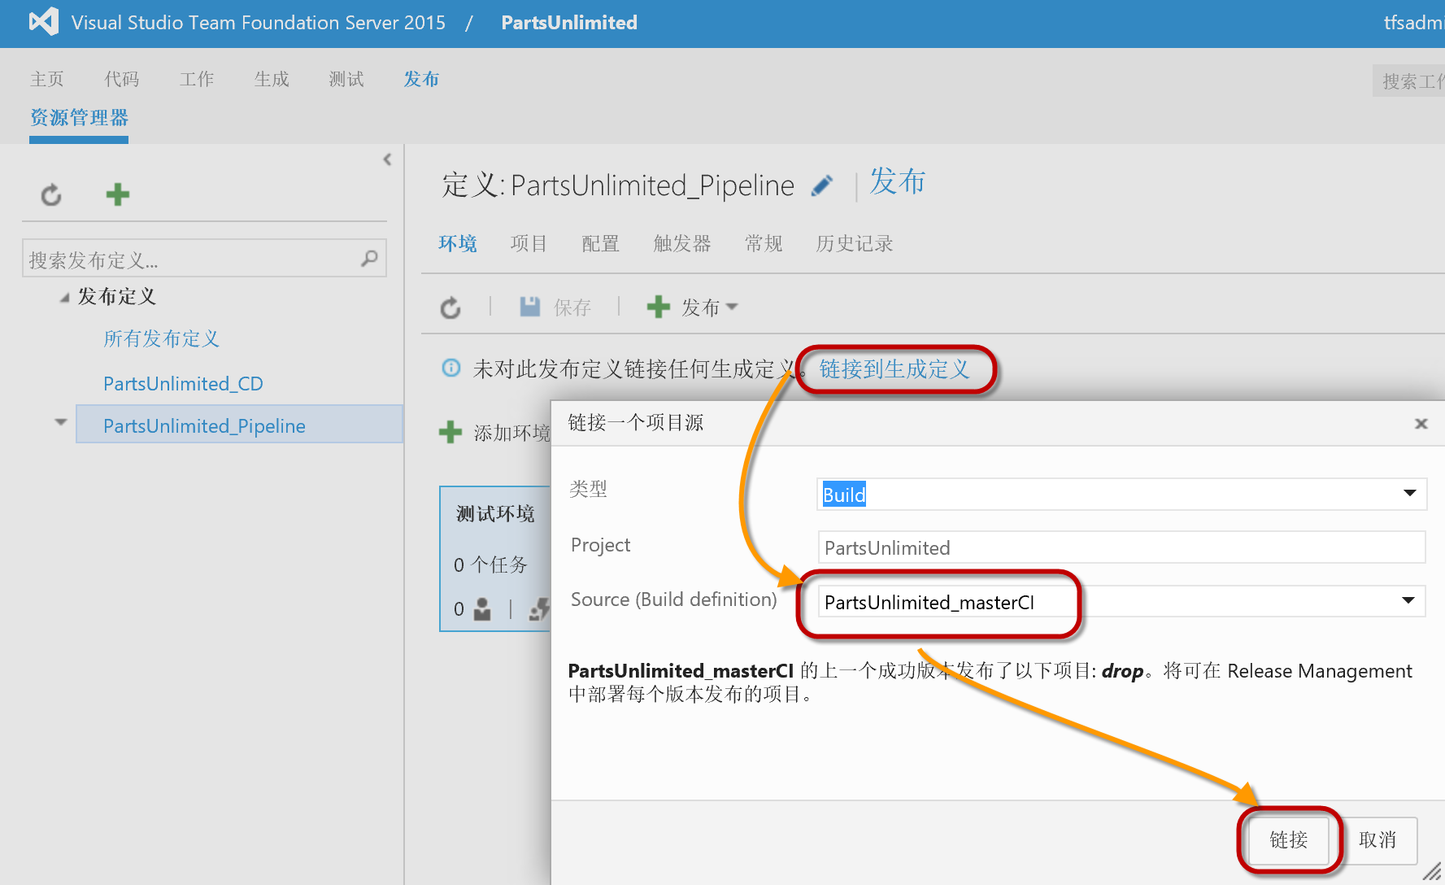Open the 发布 hub

(421, 79)
